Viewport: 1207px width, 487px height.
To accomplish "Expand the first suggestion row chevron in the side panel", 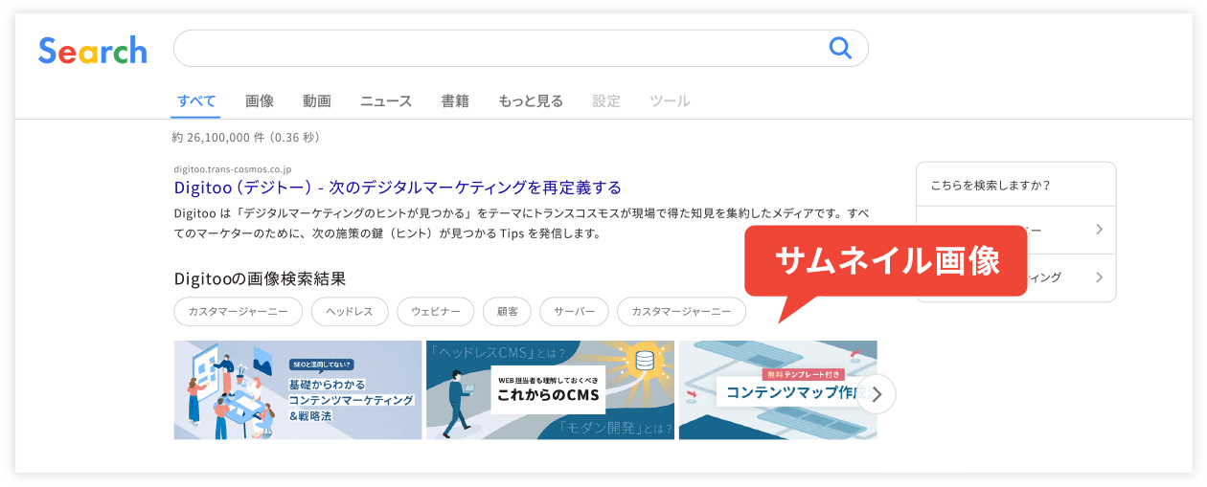I will [x=1100, y=230].
